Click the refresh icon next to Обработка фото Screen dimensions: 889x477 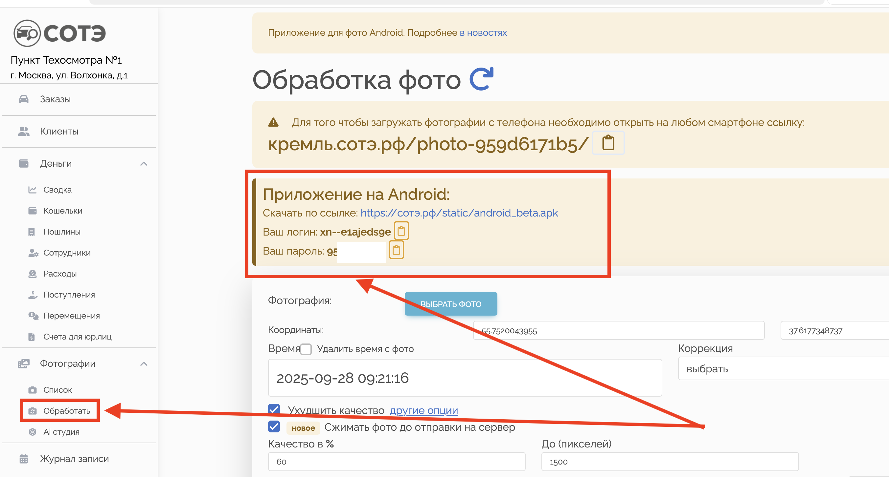(481, 79)
